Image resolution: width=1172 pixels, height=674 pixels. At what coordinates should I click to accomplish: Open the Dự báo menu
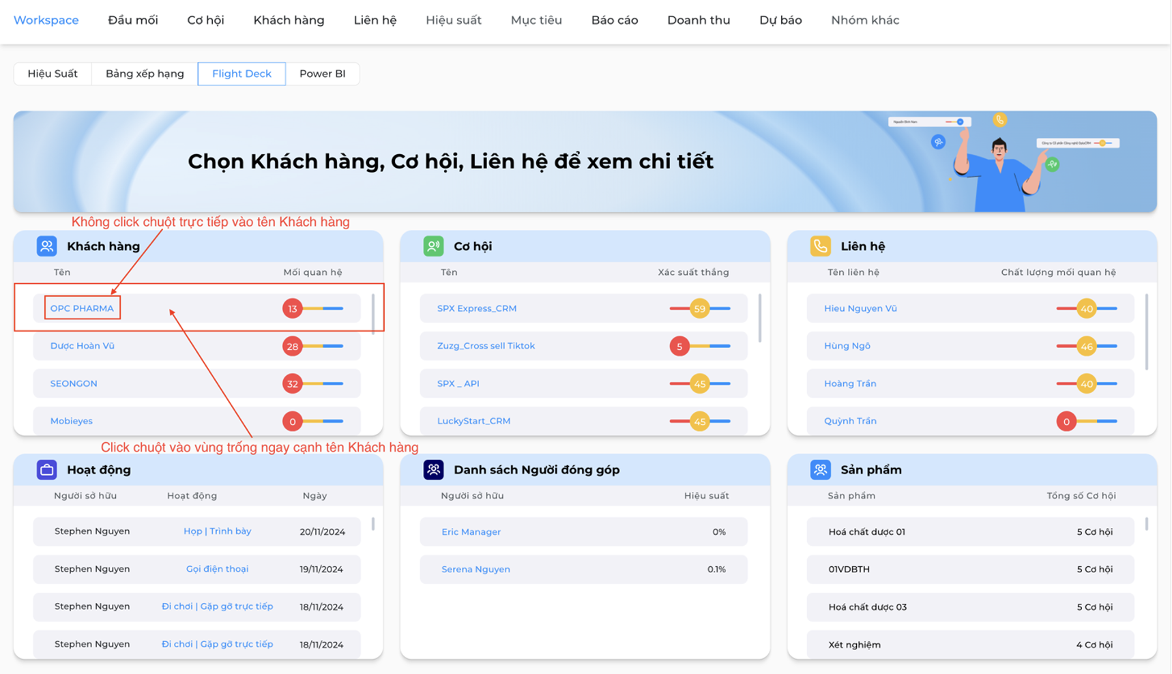tap(780, 20)
